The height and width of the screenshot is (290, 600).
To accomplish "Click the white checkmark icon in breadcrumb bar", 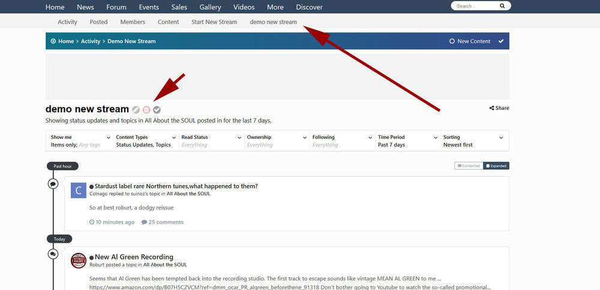I will 501,41.
